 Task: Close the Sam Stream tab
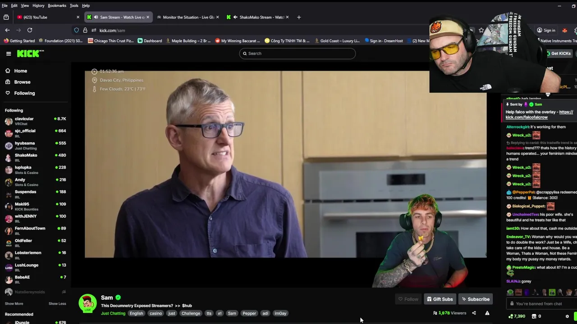tap(147, 17)
